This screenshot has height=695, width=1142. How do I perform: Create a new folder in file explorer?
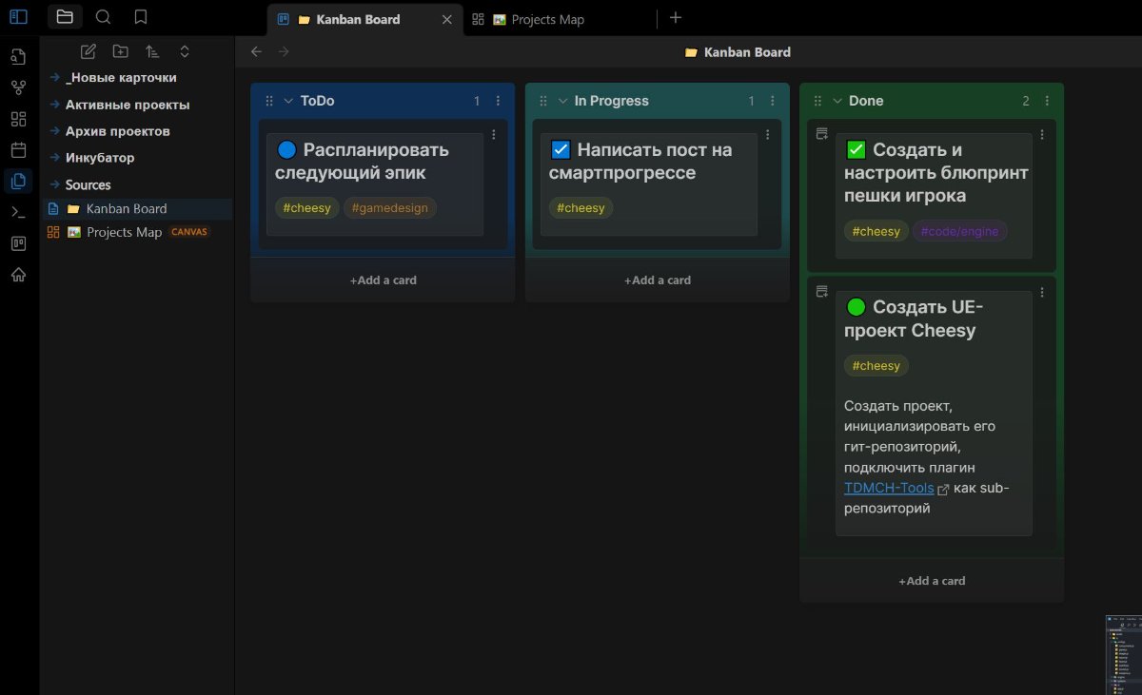coord(120,51)
